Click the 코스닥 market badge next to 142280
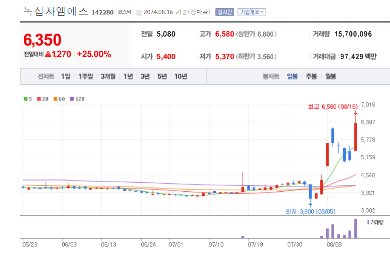The height and width of the screenshot is (259, 390). coord(123,12)
